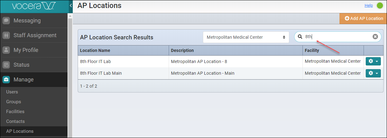The image size is (387, 138).
Task: Select Groups in the Manage menu
Action: coord(14,102)
